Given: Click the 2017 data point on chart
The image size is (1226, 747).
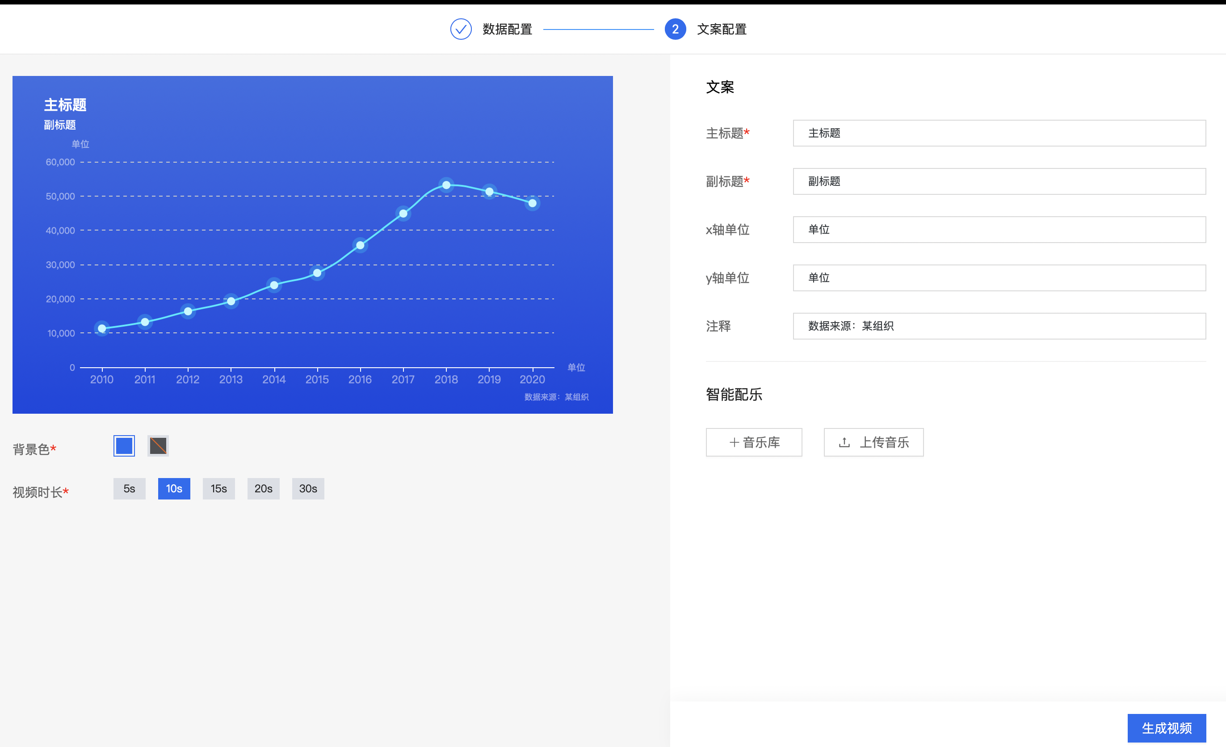Looking at the screenshot, I should click(x=403, y=214).
